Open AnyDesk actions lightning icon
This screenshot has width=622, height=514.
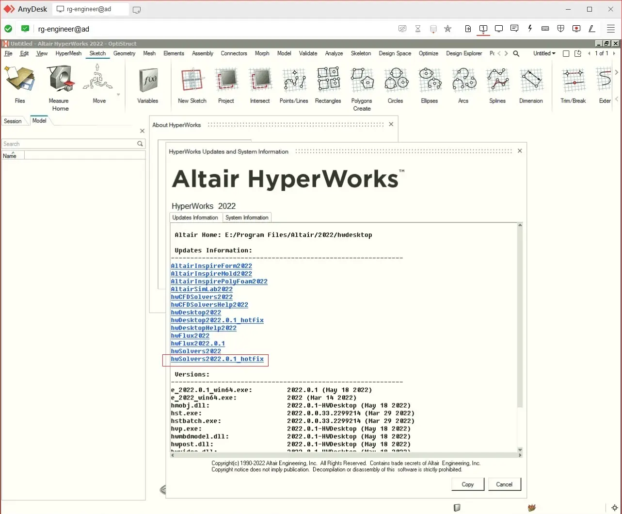(530, 29)
